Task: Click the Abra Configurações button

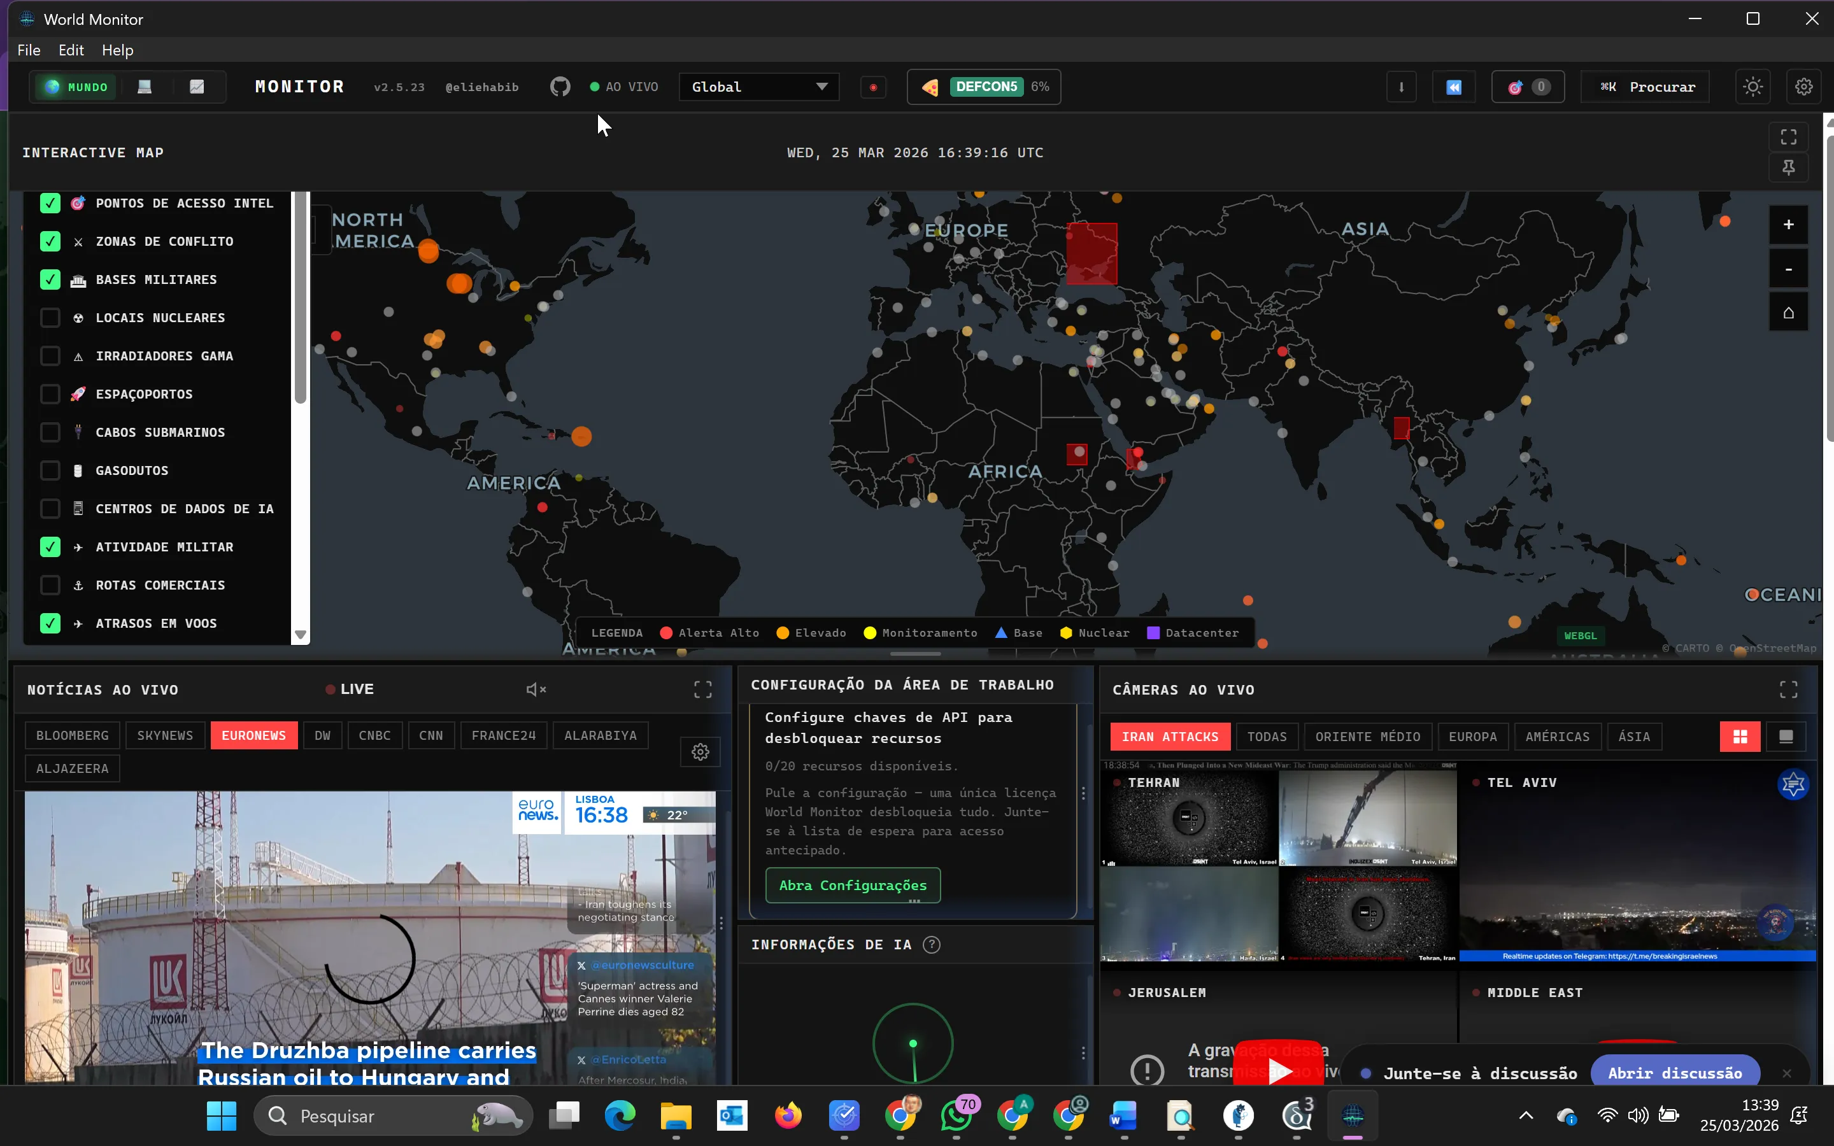Action: click(x=852, y=884)
